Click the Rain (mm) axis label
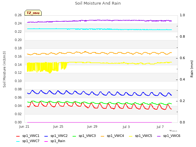Image resolution: width=196 pixels, height=147 pixels. click(x=192, y=69)
